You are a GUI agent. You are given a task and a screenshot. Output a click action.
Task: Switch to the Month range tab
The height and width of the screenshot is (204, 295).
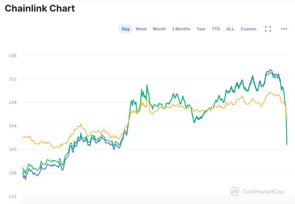[159, 29]
